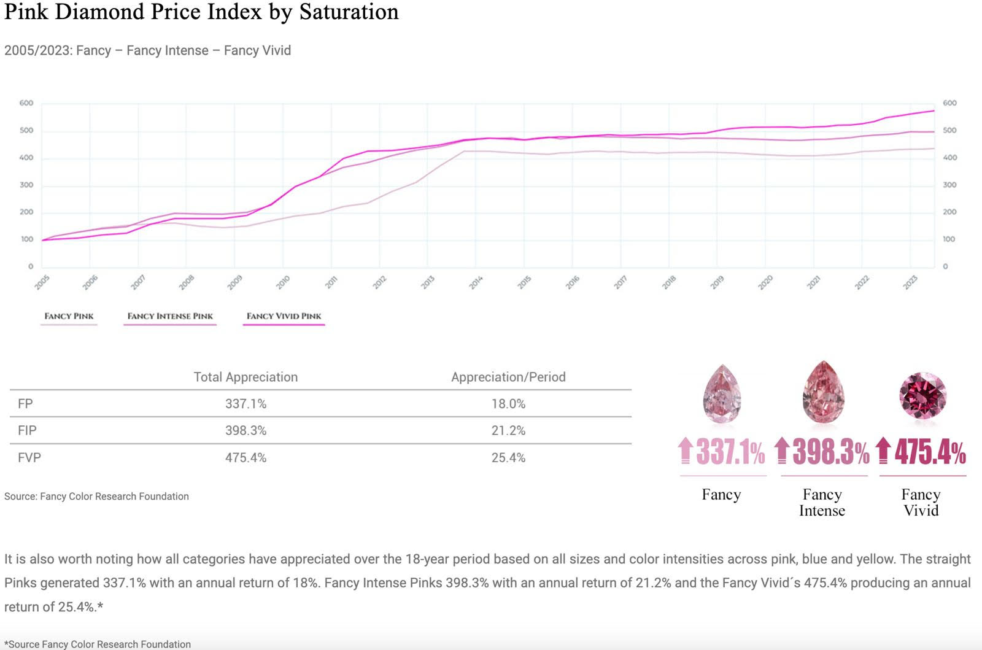Select the round Fancy Vivid diamond image
The image size is (982, 650).
pos(922,396)
